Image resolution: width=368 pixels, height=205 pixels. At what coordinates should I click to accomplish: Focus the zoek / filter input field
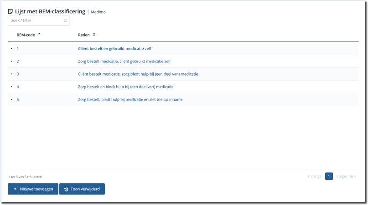click(35, 20)
